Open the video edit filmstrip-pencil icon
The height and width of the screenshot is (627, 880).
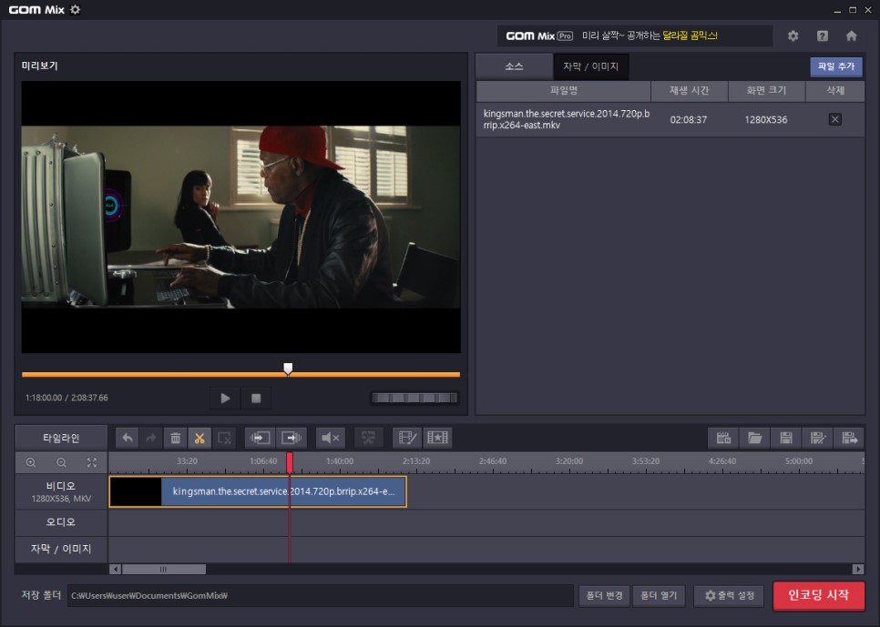click(x=407, y=438)
